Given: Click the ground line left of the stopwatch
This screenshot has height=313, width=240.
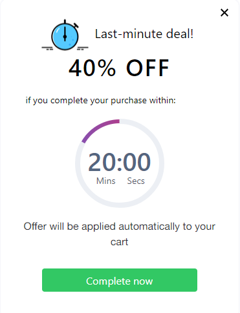Looking at the screenshot, I should (x=47, y=48).
